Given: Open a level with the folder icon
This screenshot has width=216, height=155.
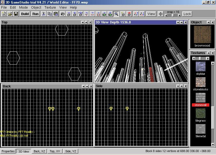Looking at the screenshot, I should point(10,14).
